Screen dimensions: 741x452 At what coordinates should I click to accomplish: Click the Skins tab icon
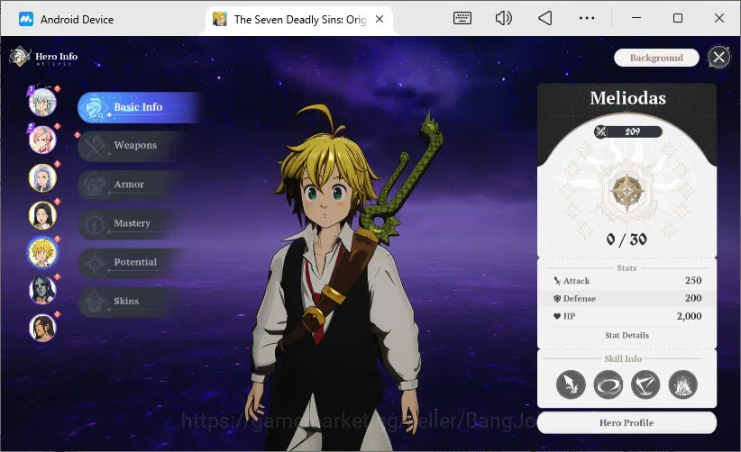[94, 302]
